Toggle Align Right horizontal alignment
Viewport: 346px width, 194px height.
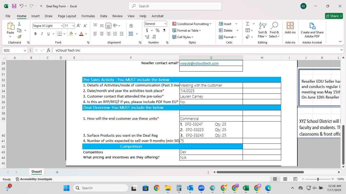pos(108,34)
